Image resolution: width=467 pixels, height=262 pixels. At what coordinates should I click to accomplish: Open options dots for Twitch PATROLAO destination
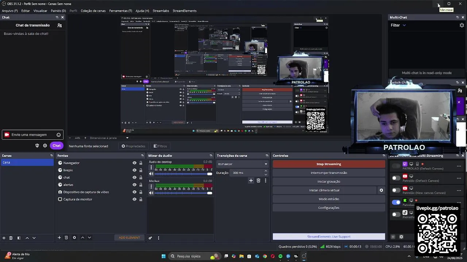pyautogui.click(x=459, y=166)
